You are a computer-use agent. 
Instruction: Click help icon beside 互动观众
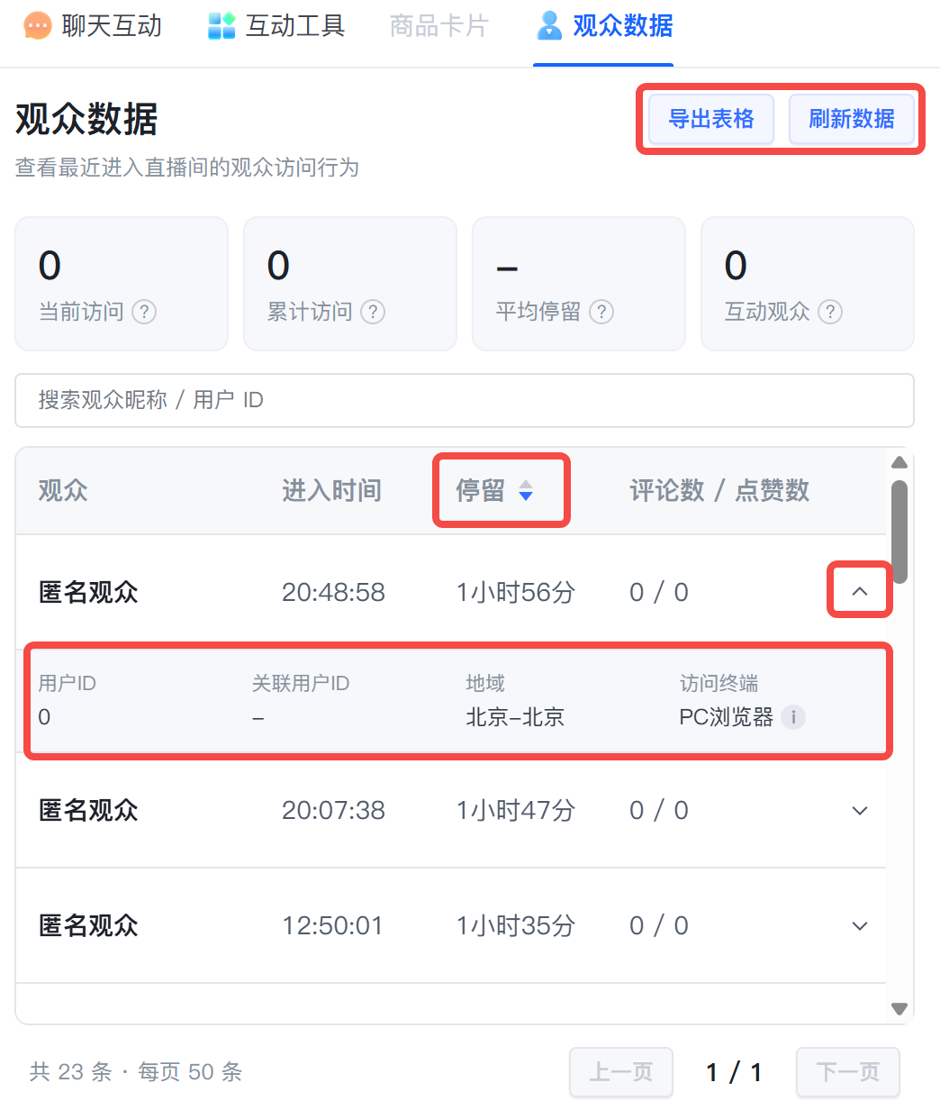pos(830,312)
